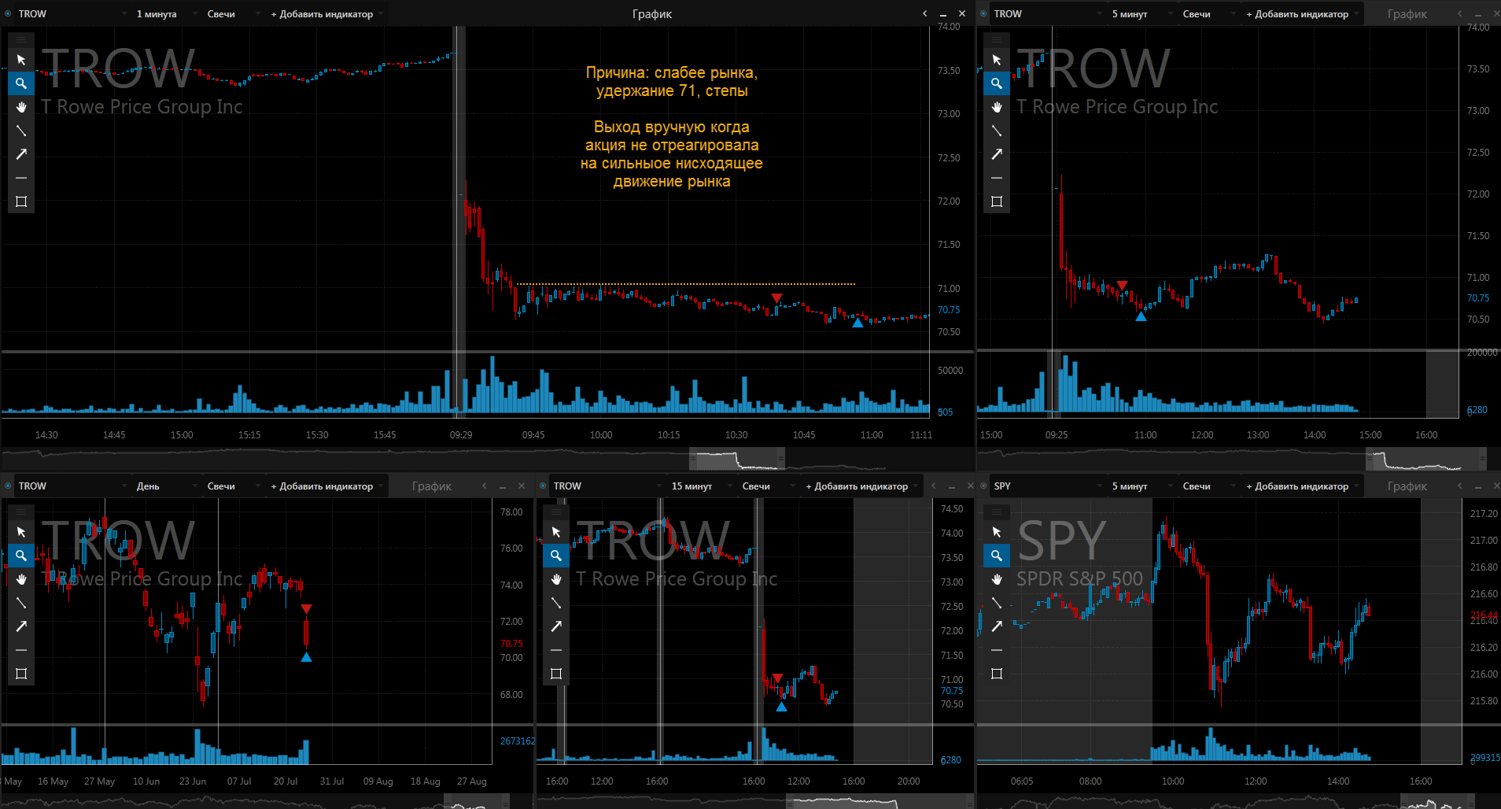The width and height of the screenshot is (1501, 809).
Task: Pick trend line tool in TROW 5 минут chart
Action: pos(997,131)
